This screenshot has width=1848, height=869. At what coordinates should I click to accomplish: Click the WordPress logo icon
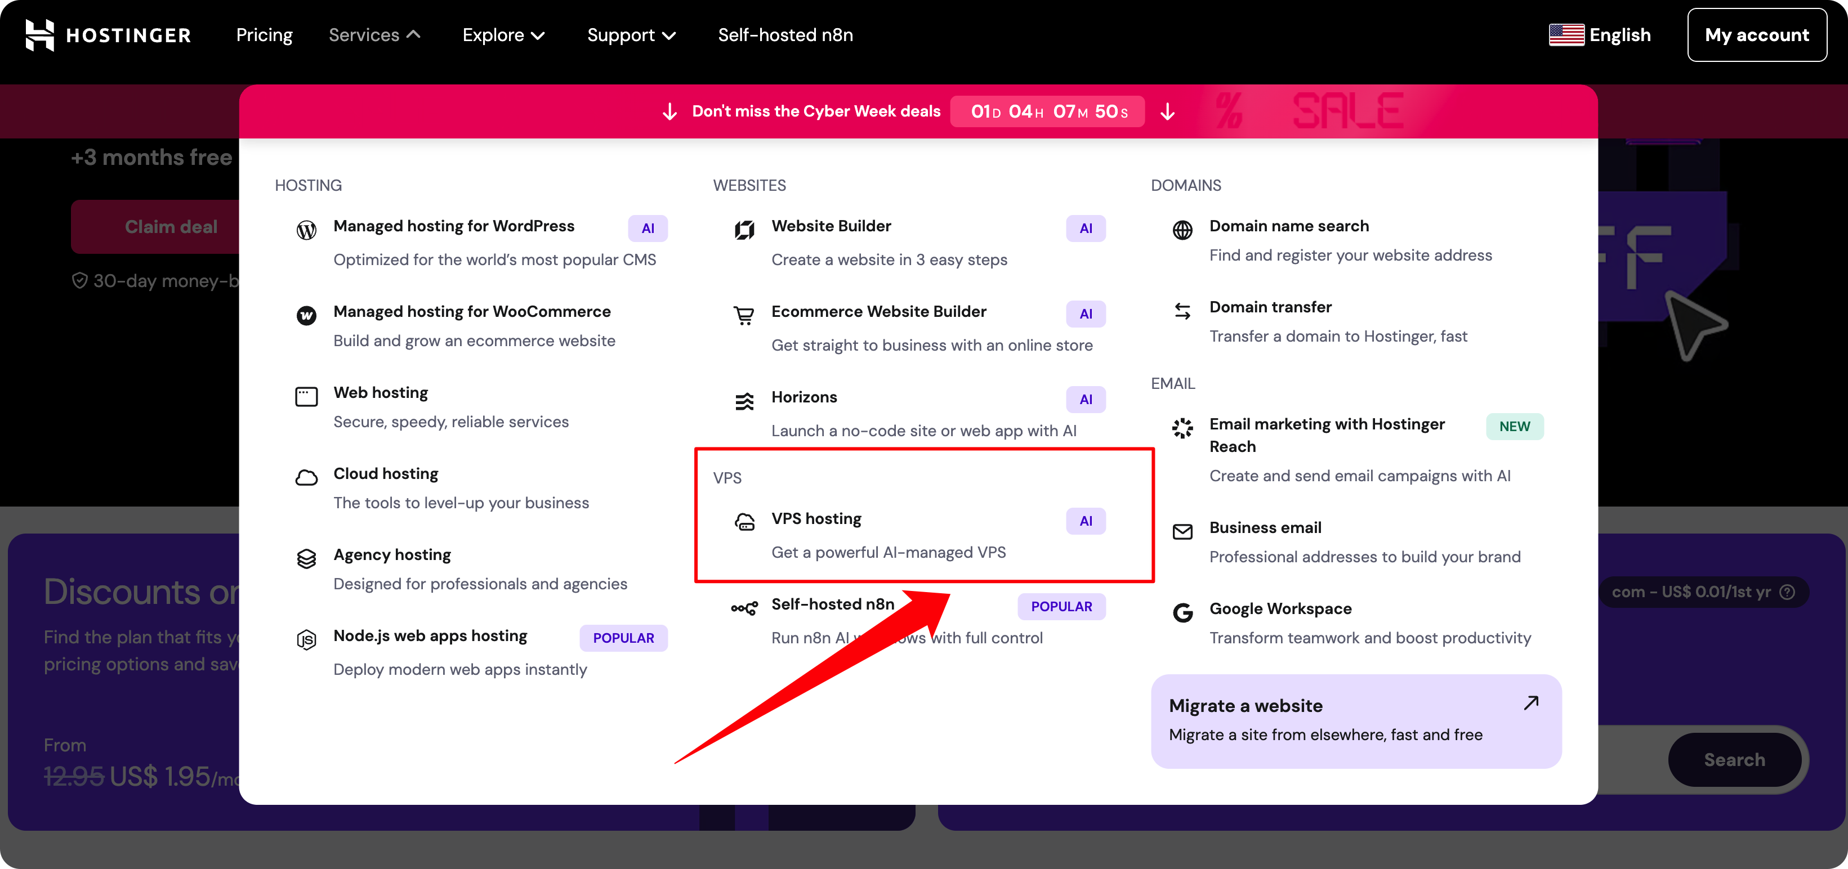(306, 230)
